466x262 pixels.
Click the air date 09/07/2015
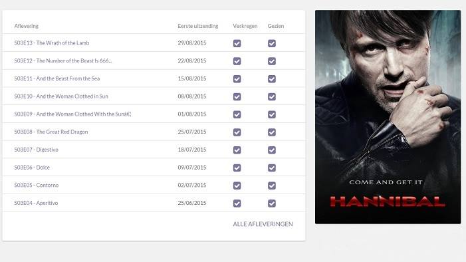pos(192,168)
